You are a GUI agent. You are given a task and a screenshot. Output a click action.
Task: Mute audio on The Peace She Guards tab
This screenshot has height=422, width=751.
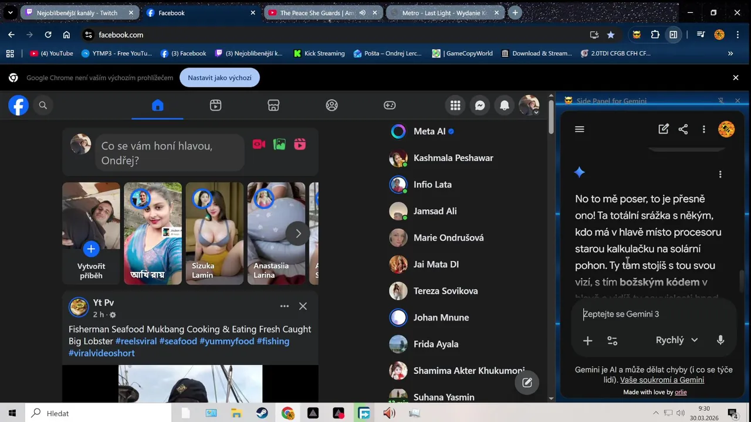coord(363,13)
